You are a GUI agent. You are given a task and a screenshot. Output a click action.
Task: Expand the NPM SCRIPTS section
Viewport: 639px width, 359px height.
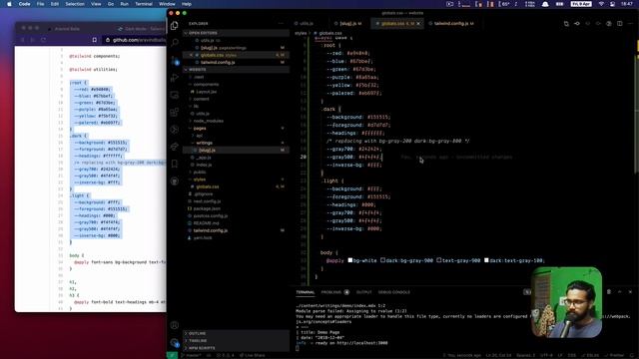pos(237,348)
